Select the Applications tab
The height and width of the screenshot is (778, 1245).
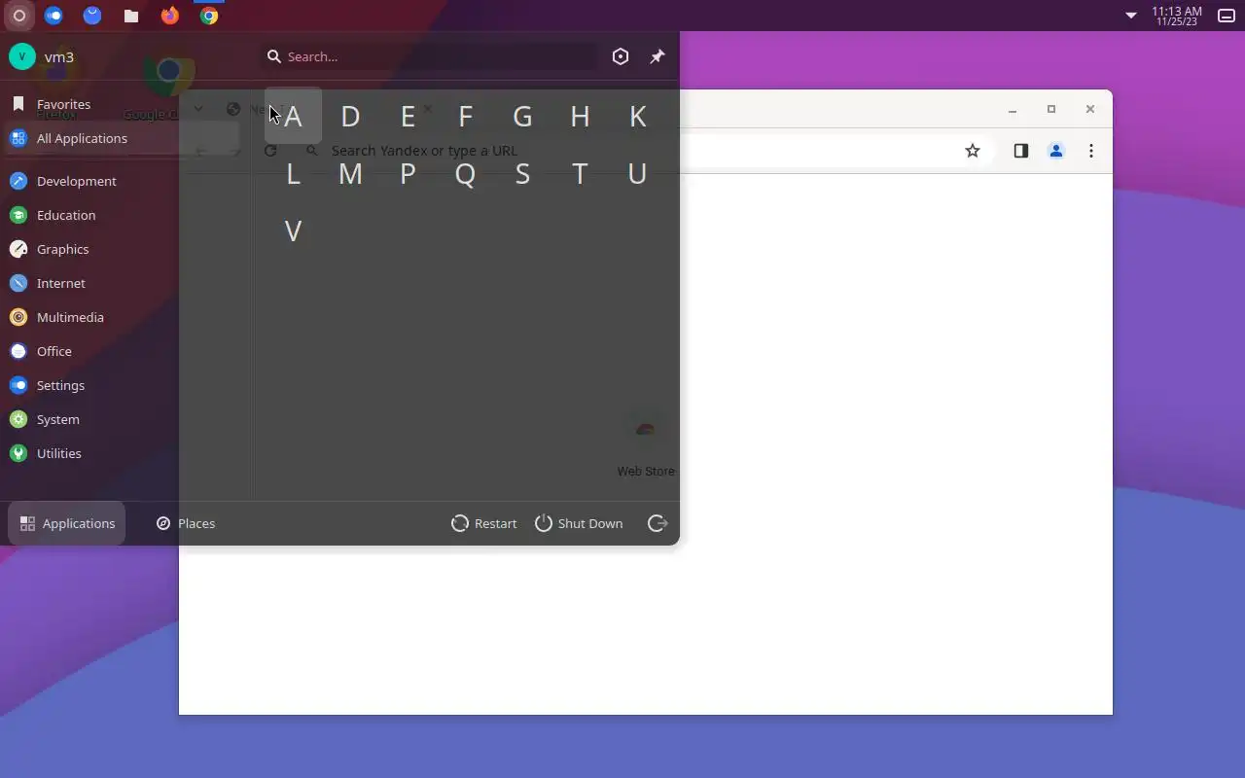point(67,523)
